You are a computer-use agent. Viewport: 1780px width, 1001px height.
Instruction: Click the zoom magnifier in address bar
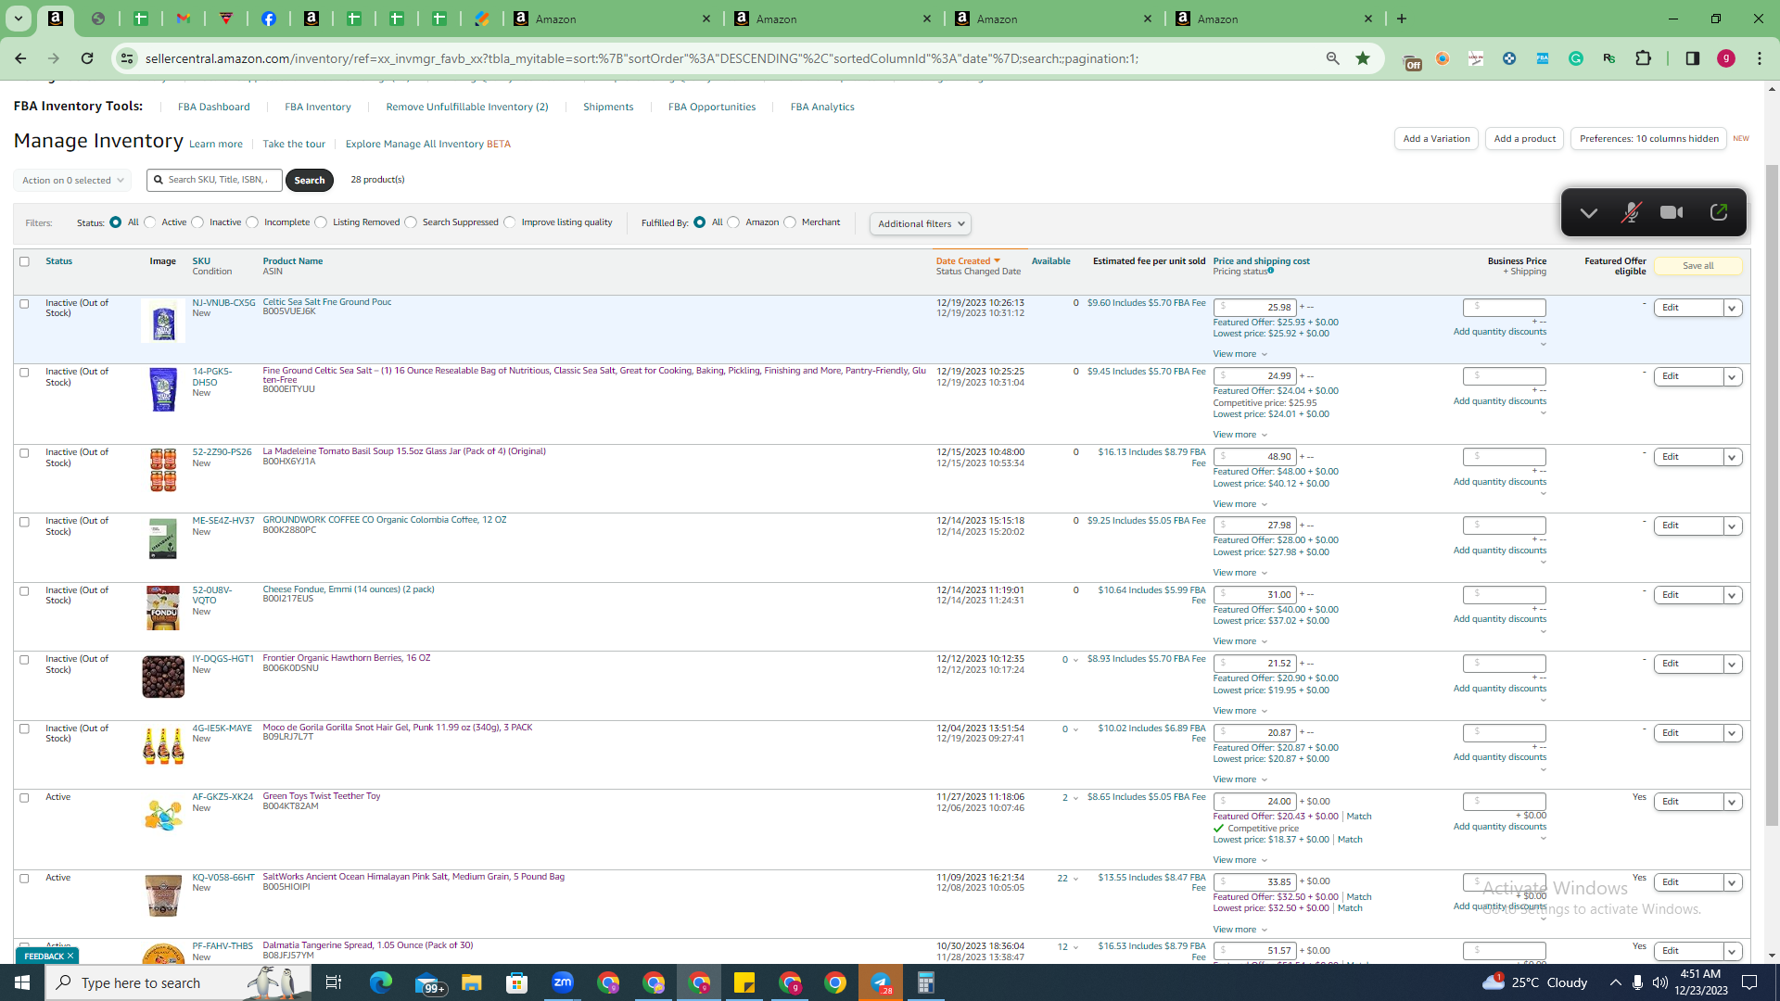[1333, 58]
